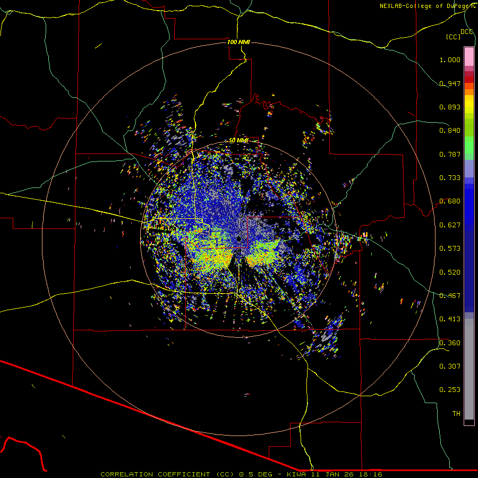This screenshot has width=478, height=478.
Task: Pick the bright green color bar segment
Action: tap(469, 145)
